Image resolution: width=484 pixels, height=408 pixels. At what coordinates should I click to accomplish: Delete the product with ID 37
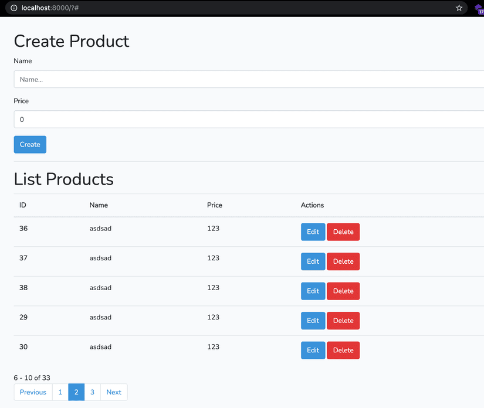point(343,261)
